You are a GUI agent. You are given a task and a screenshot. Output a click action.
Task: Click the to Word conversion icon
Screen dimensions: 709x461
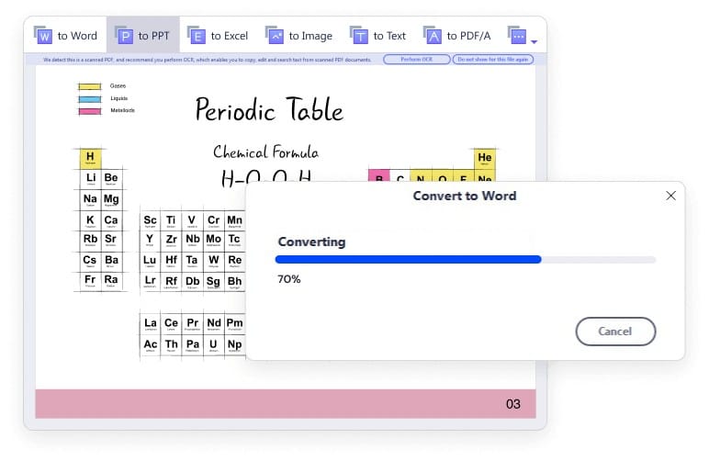[x=43, y=35]
